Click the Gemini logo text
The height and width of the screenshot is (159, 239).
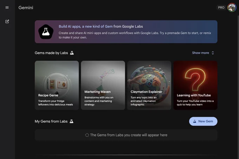click(x=26, y=8)
